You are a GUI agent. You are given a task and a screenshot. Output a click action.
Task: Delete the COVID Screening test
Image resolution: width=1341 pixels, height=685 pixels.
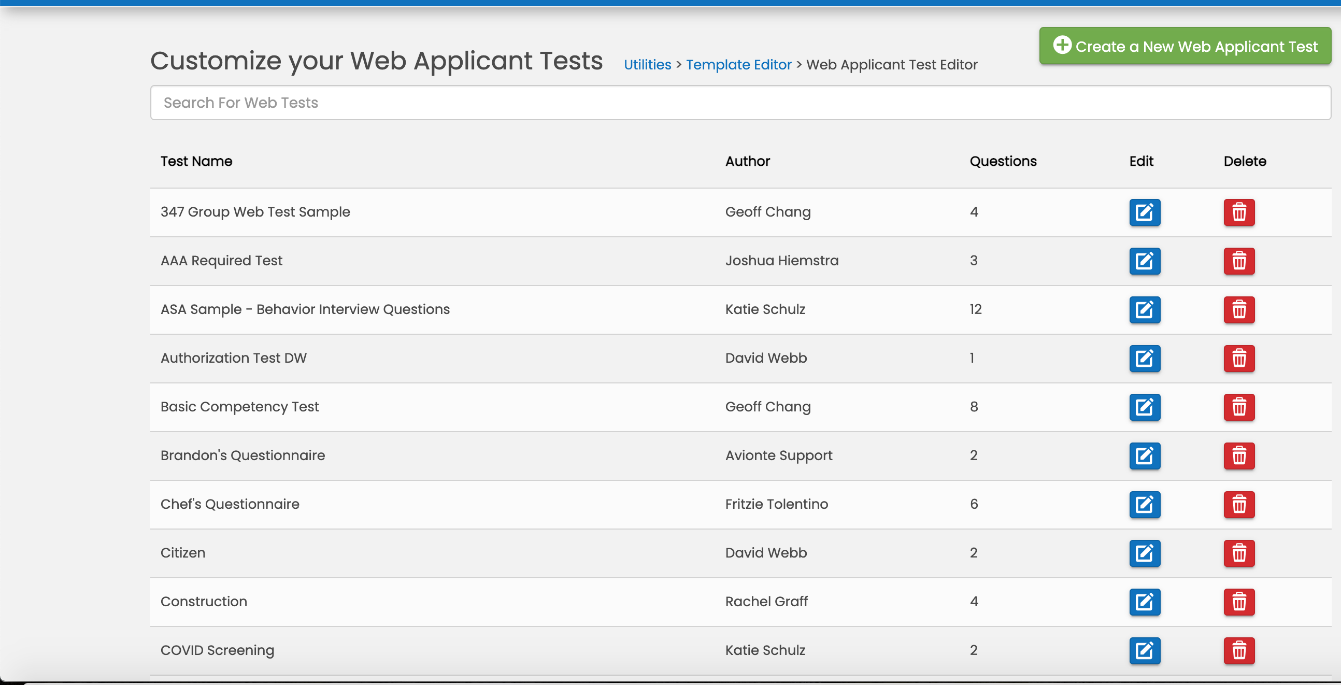[1238, 651]
